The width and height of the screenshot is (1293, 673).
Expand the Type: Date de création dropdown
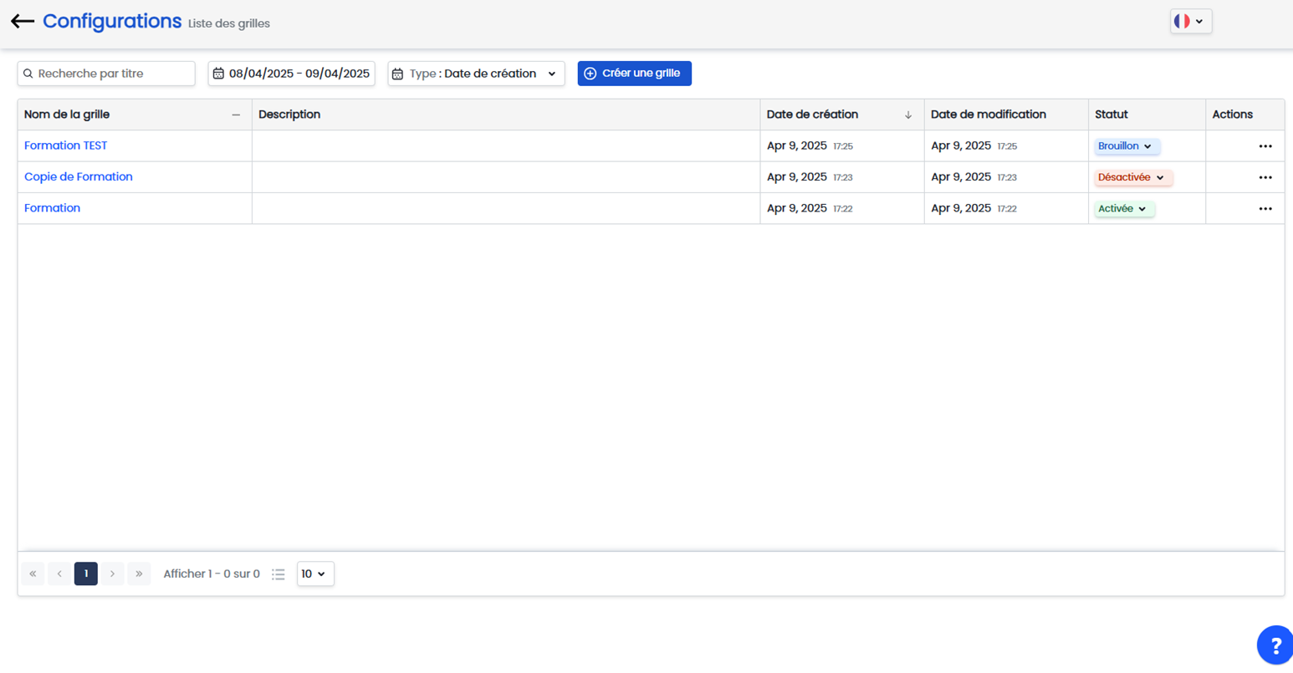[x=476, y=74]
